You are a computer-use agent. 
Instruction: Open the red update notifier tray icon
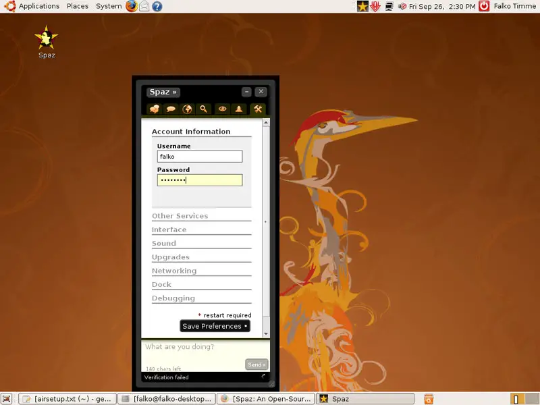coord(375,6)
